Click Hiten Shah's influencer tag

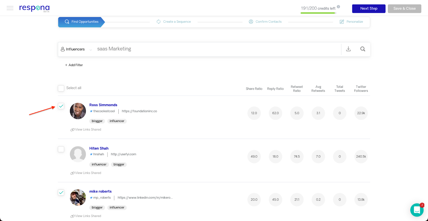(x=99, y=164)
